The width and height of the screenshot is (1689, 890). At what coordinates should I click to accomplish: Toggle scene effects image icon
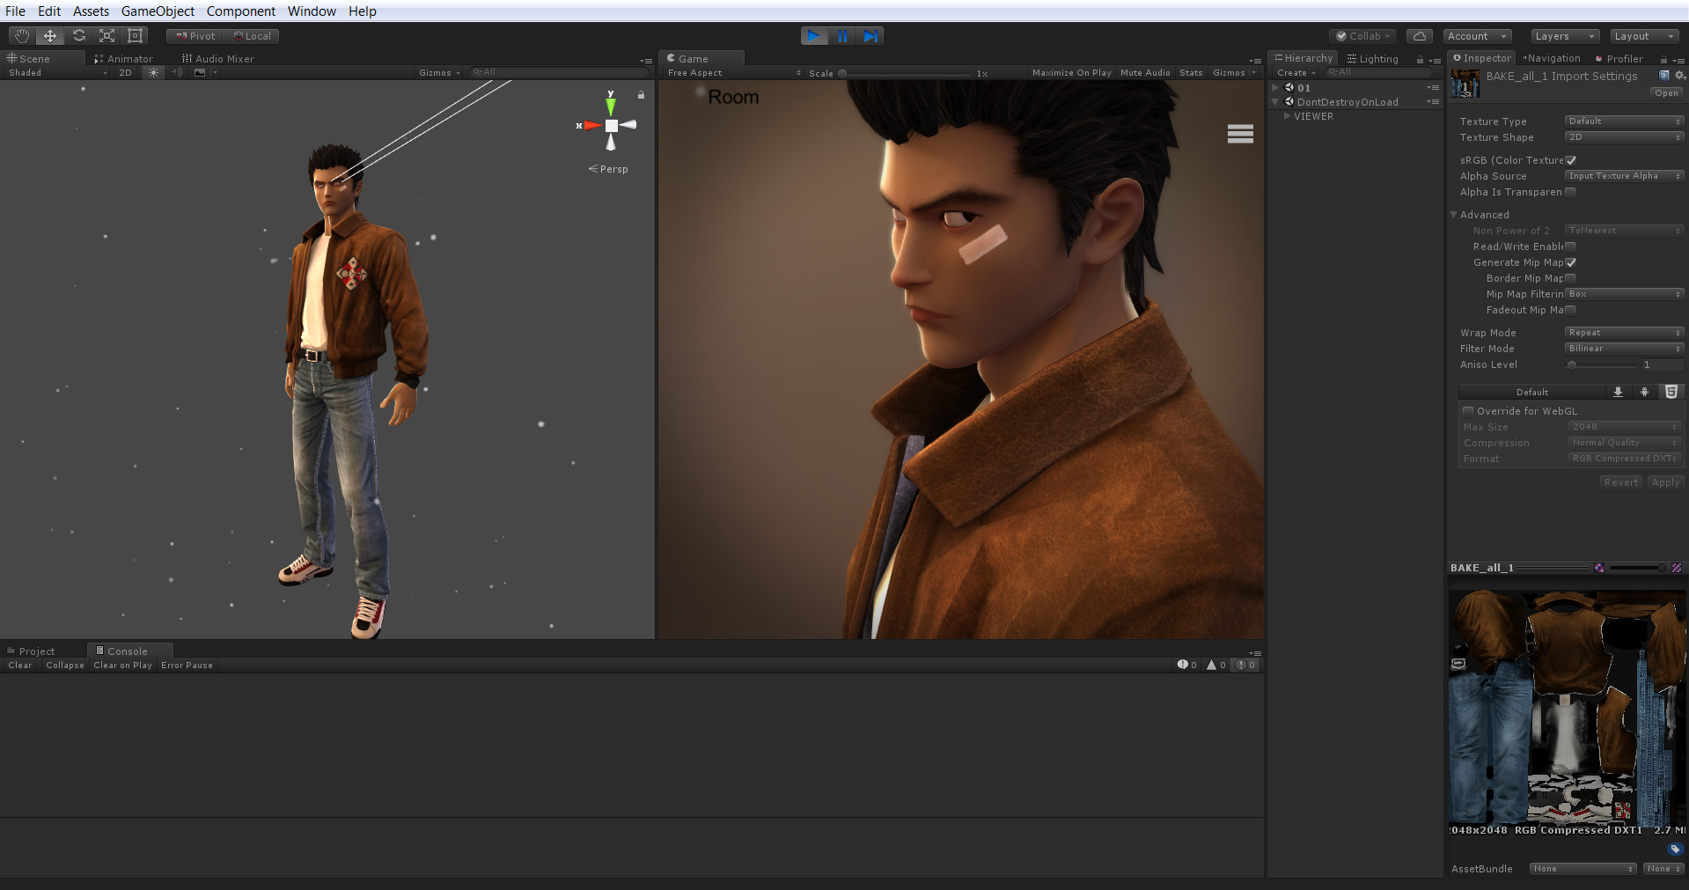tap(200, 73)
